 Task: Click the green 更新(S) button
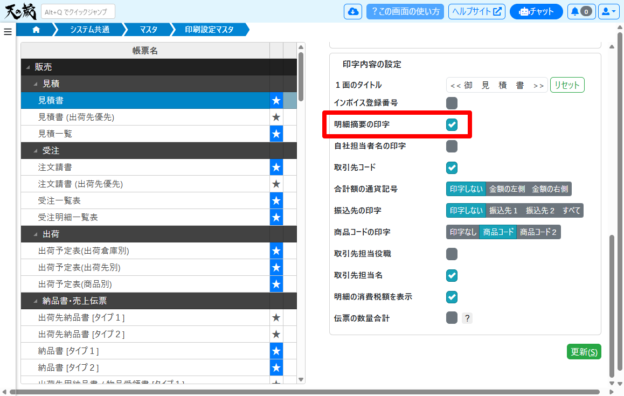click(x=584, y=352)
